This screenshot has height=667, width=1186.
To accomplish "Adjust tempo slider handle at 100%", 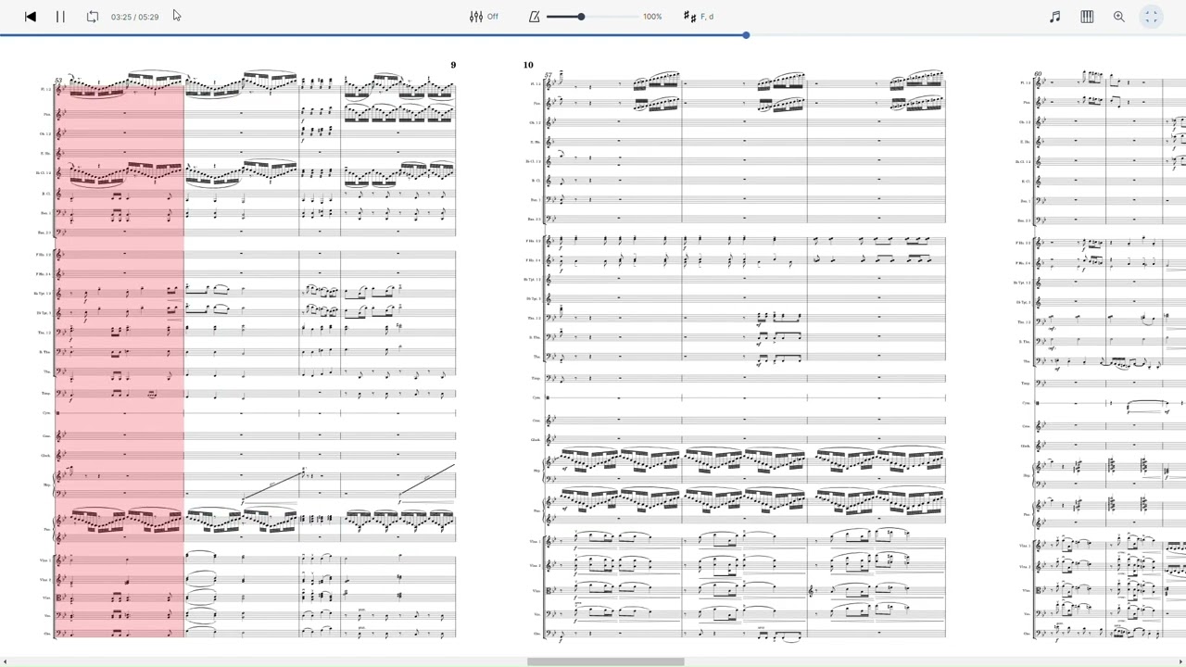I will (581, 17).
